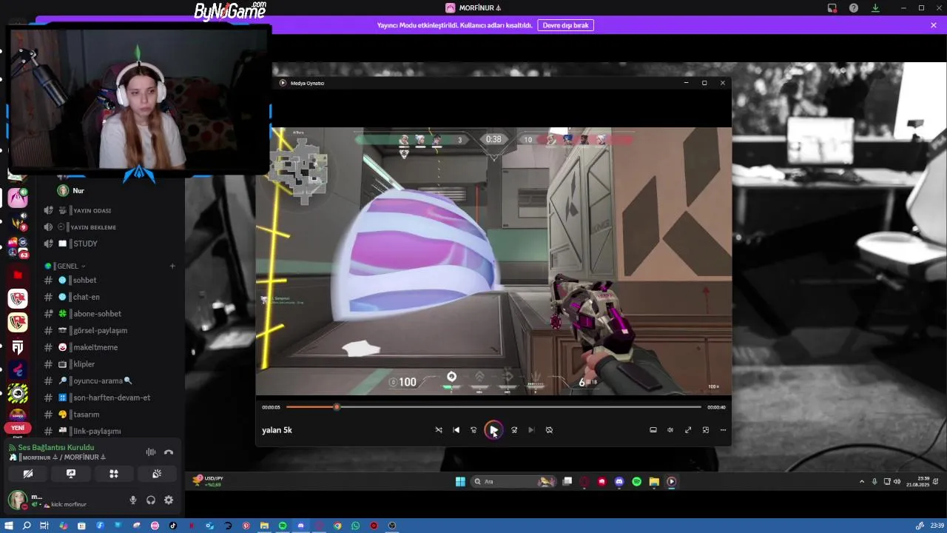
Task: Open File Explorer from captured taskbar
Action: (x=654, y=482)
